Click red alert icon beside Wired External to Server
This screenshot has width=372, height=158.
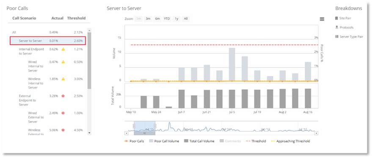[63, 113]
